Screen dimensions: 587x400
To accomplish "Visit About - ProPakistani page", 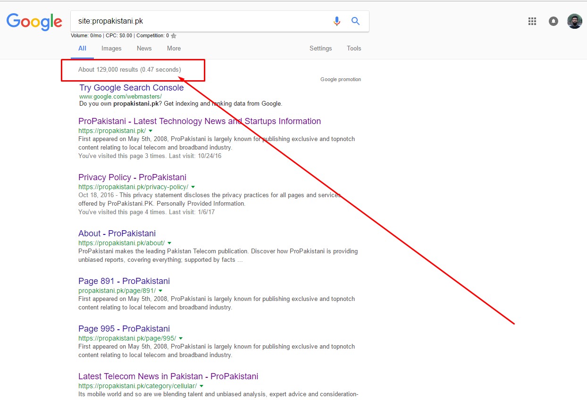I will coord(117,233).
